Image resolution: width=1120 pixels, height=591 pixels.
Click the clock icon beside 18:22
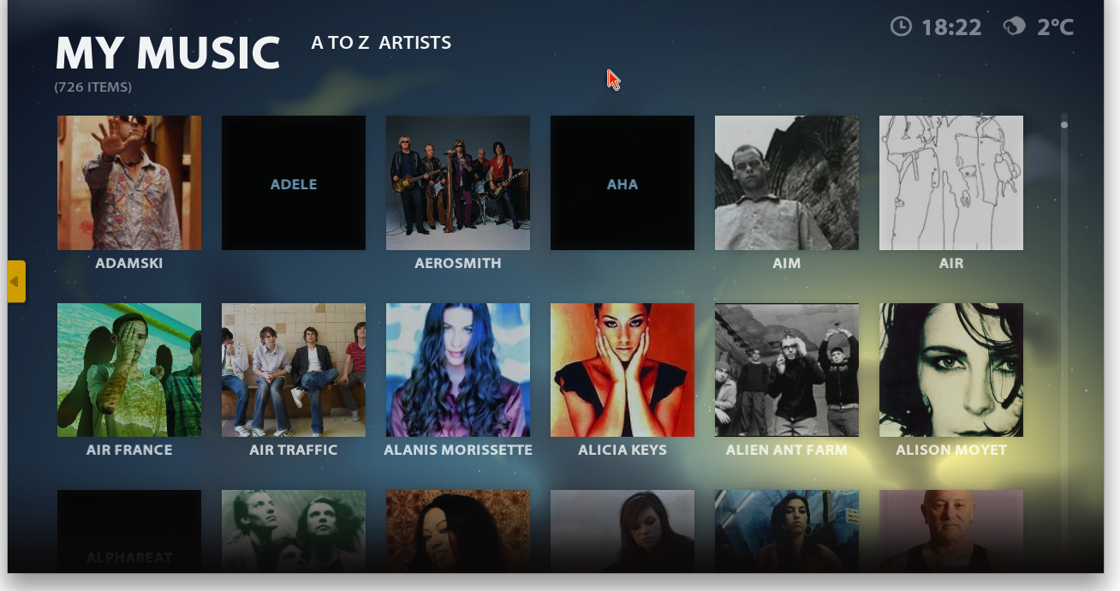901,27
